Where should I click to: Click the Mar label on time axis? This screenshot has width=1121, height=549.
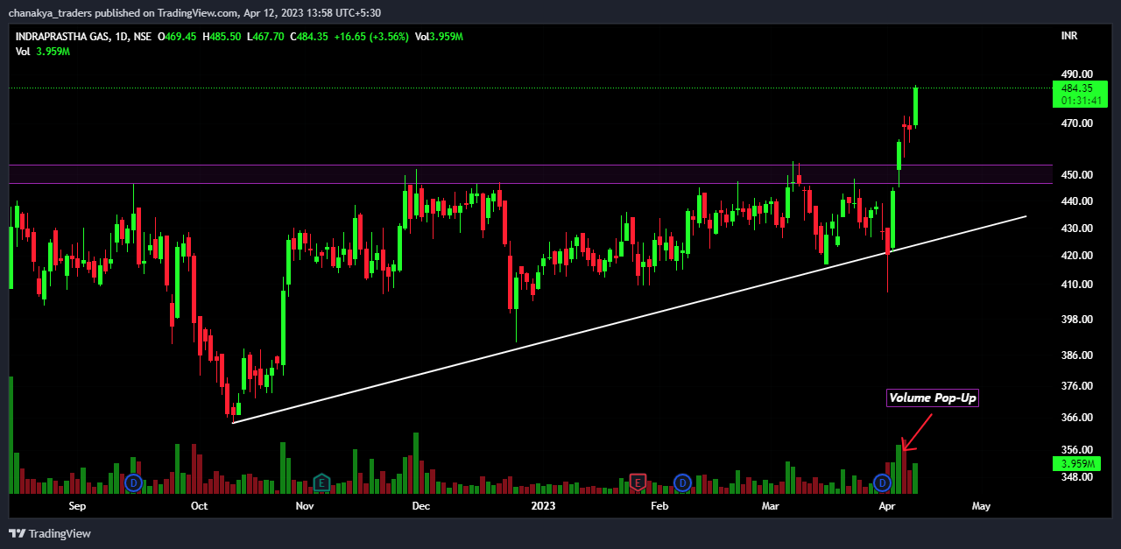771,506
